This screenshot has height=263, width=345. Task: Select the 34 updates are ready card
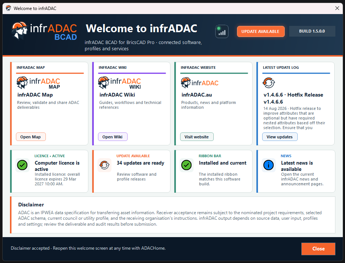[131, 171]
